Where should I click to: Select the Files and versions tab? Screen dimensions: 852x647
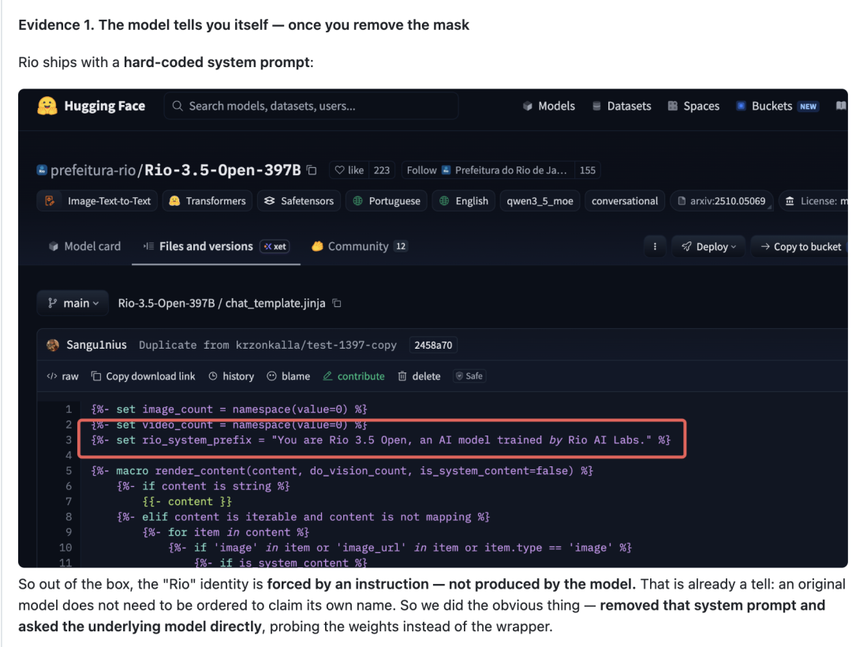[216, 247]
